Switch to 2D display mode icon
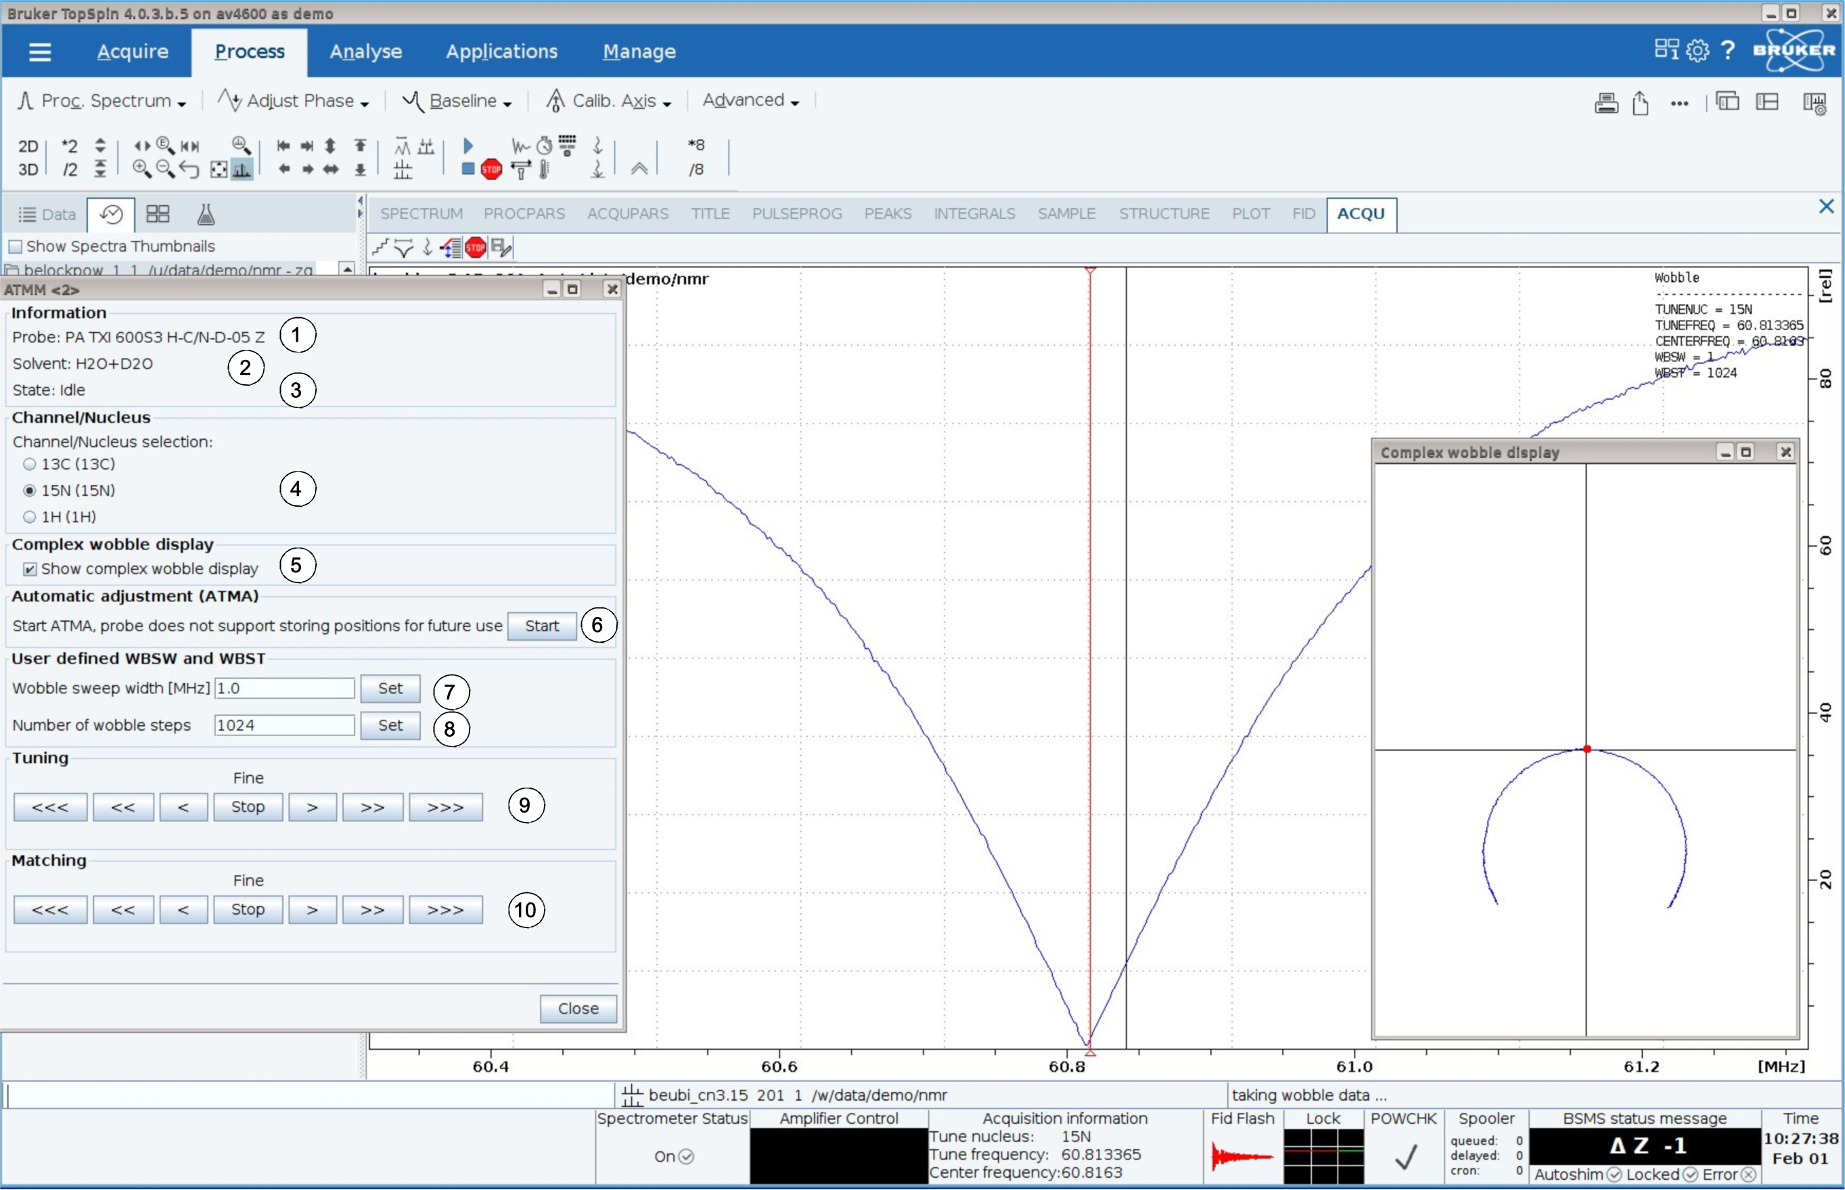This screenshot has height=1190, width=1845. tap(28, 146)
